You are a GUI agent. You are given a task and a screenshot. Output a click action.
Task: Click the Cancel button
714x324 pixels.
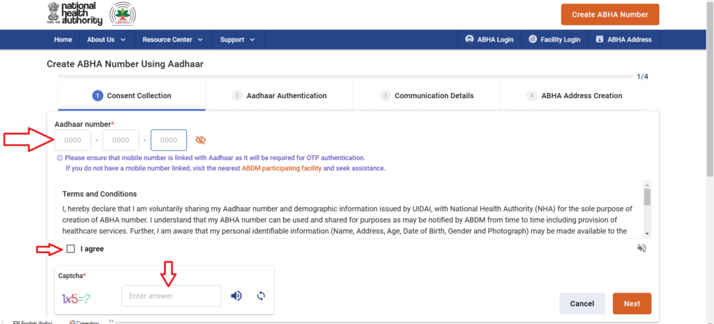582,304
